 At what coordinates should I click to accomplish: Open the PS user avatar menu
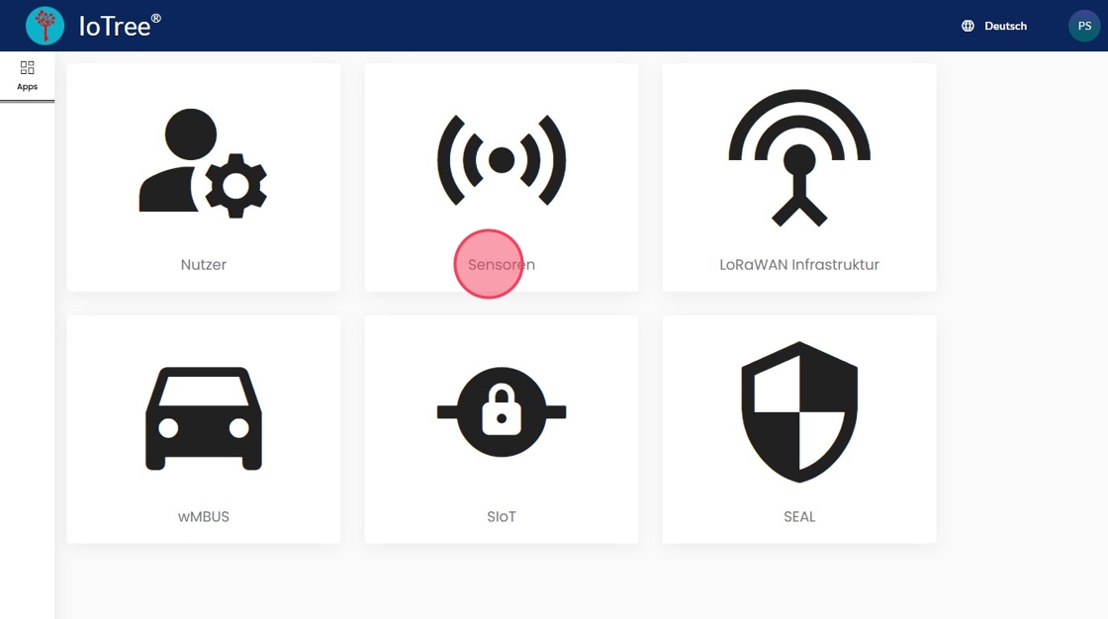[1084, 26]
